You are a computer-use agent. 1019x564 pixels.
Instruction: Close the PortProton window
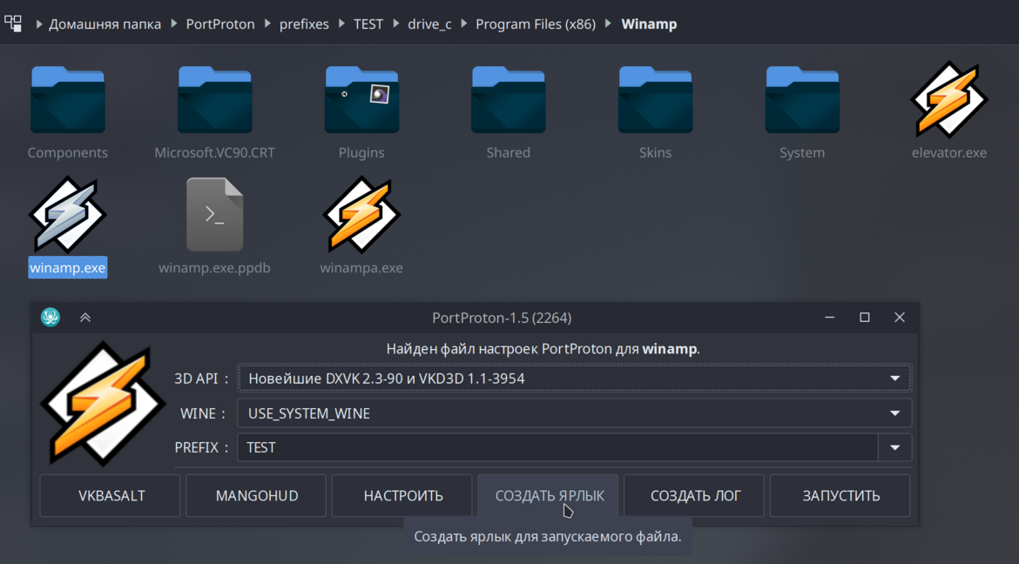[x=900, y=317]
